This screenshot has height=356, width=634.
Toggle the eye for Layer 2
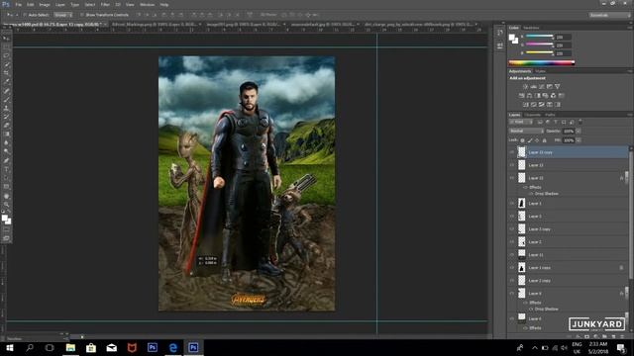click(x=512, y=241)
